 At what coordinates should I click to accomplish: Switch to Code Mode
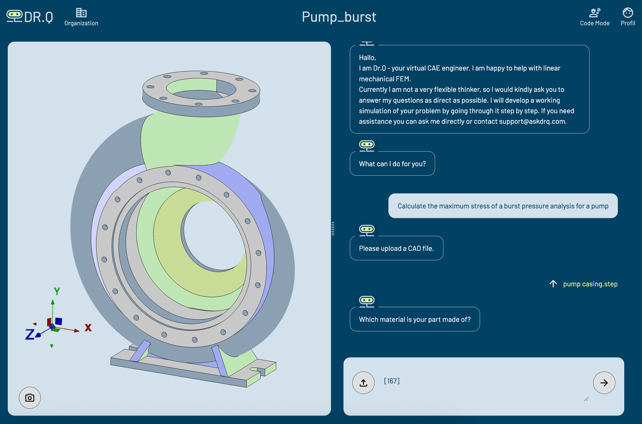(595, 17)
